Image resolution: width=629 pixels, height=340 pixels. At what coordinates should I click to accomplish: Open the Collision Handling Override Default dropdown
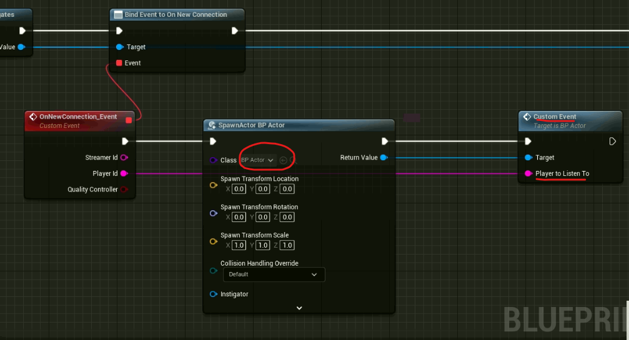point(274,274)
